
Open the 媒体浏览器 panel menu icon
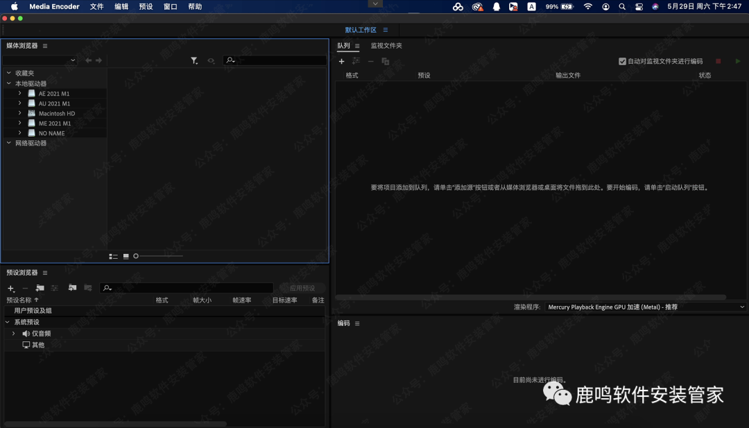click(45, 46)
